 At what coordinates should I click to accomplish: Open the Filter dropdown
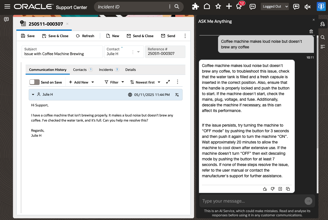(x=114, y=82)
